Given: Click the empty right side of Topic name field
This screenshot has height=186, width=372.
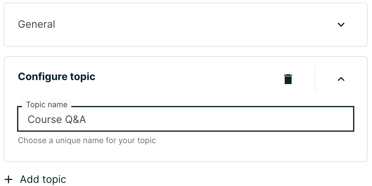Looking at the screenshot, I should (284, 119).
